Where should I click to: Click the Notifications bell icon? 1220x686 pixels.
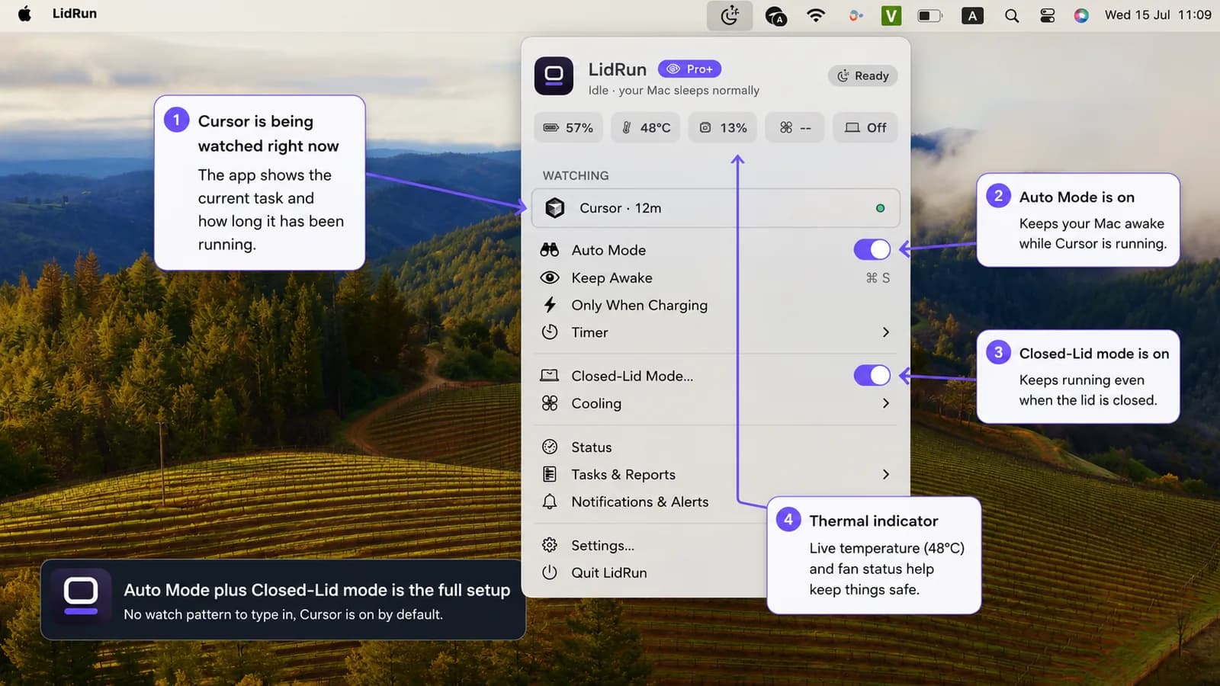click(x=550, y=502)
